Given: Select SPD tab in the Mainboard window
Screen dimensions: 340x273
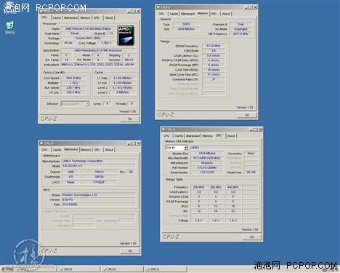Looking at the screenshot, I should coord(97,150).
